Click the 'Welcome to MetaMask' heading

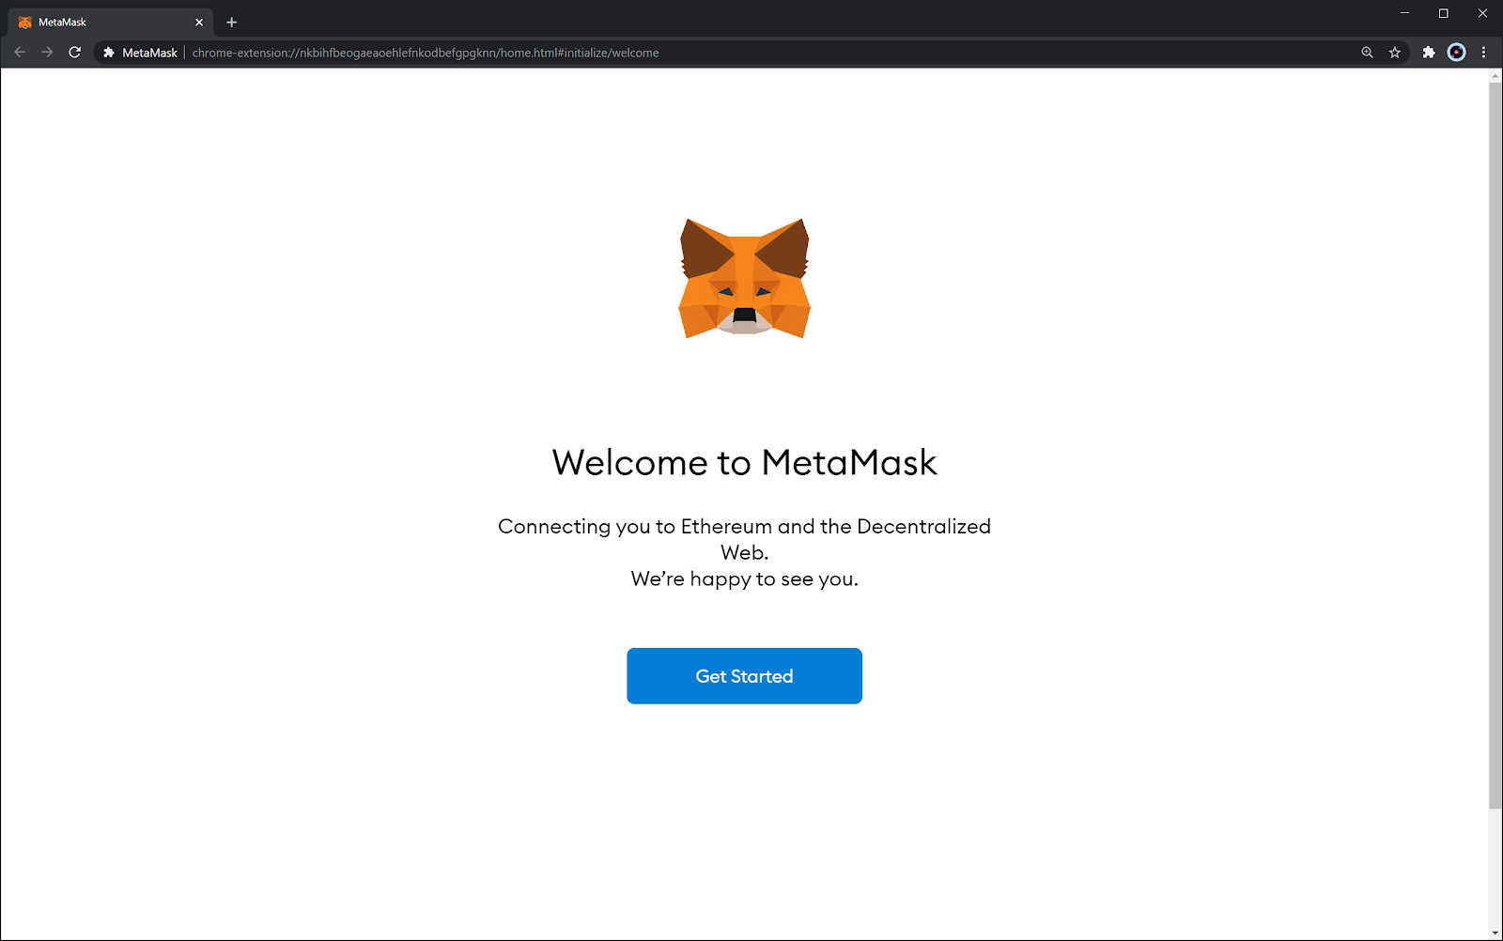pos(745,462)
